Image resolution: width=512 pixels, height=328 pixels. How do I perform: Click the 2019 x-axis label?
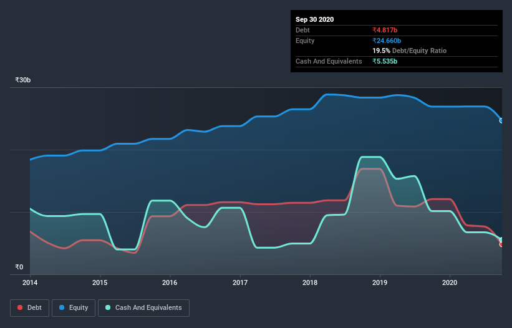coord(380,282)
